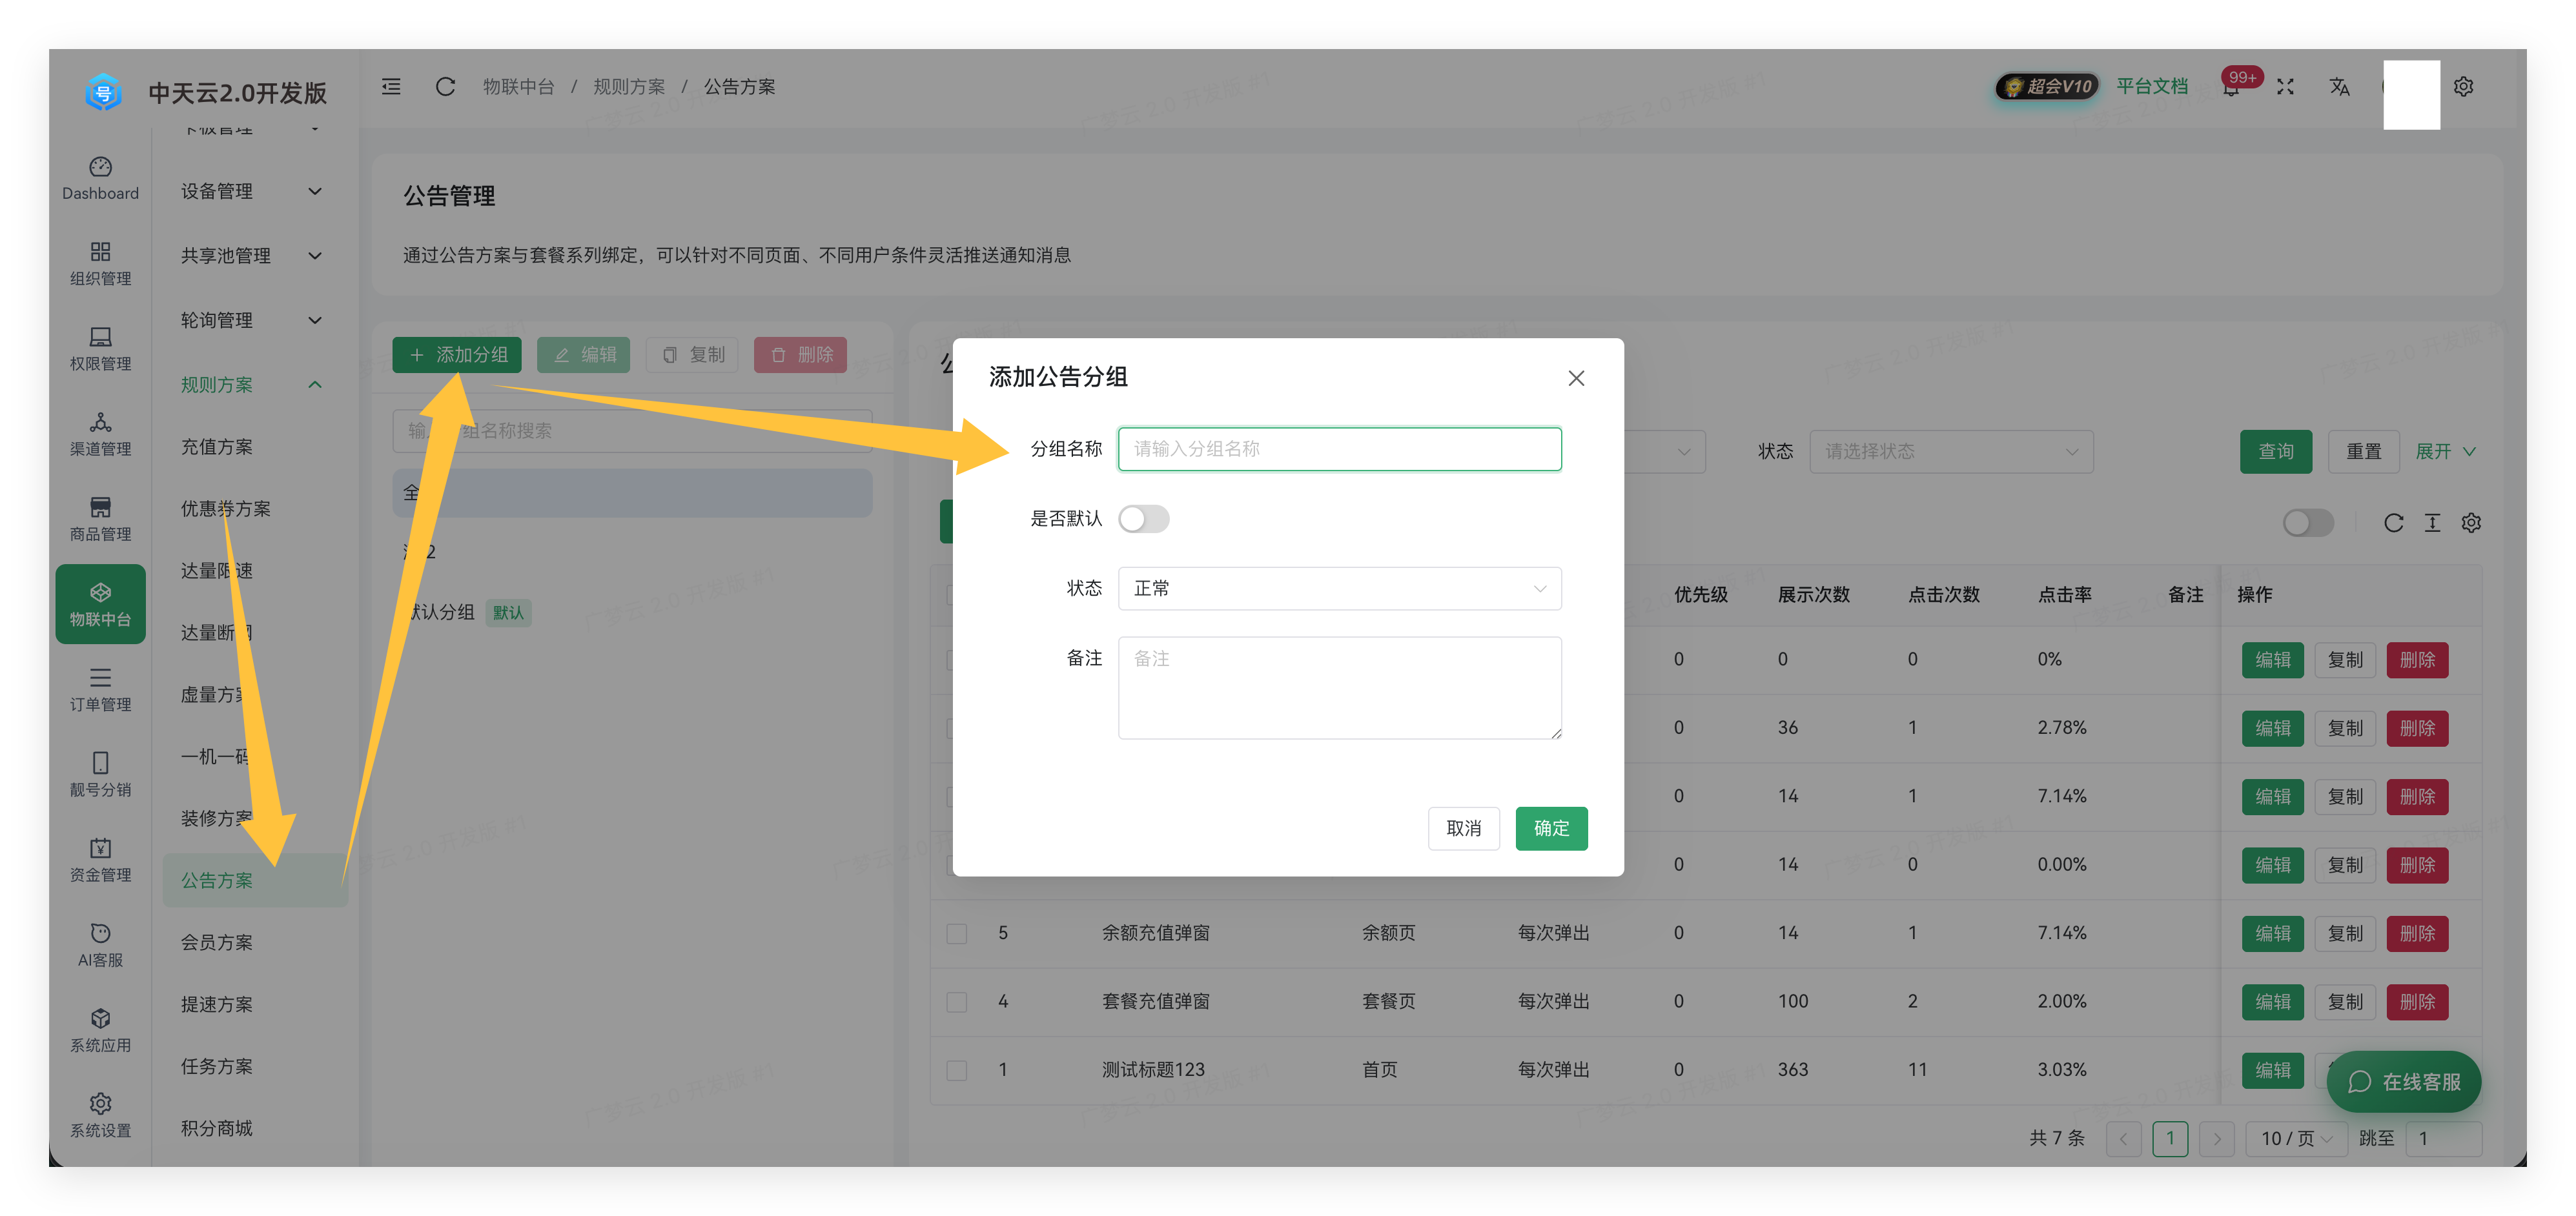Select 优惠券方案 menu item
Screen dimensions: 2576x1216
(225, 508)
